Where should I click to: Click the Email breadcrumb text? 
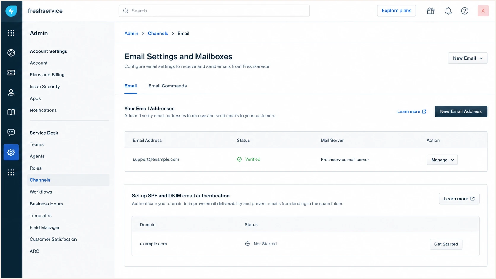point(183,34)
